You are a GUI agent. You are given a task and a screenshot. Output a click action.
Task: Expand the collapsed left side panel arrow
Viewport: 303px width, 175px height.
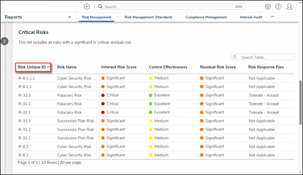pos(4,41)
